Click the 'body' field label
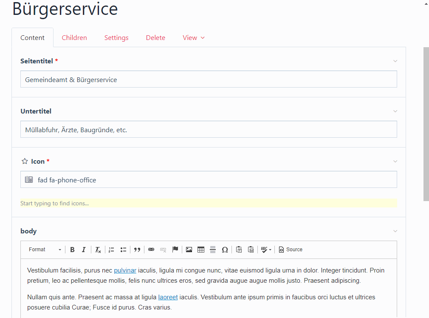The width and height of the screenshot is (429, 318). 28,231
